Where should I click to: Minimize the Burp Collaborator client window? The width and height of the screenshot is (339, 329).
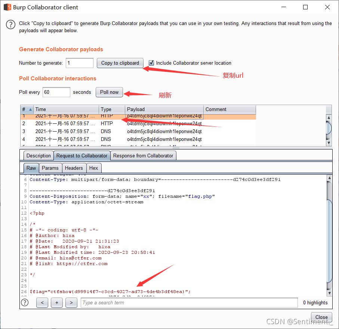(284, 7)
